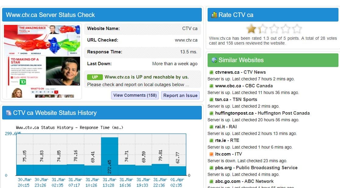Click the green status icon beside tsn.ca
This screenshot has height=188, width=340.
pos(211,99)
